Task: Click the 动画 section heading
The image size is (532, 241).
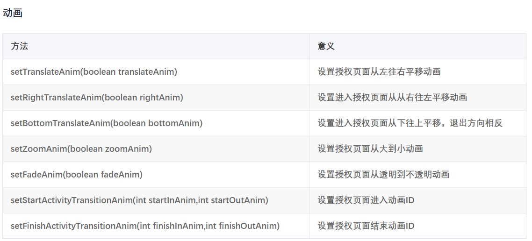Action: click(x=13, y=13)
